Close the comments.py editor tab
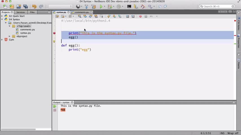The image size is (241, 135). tap(91, 12)
